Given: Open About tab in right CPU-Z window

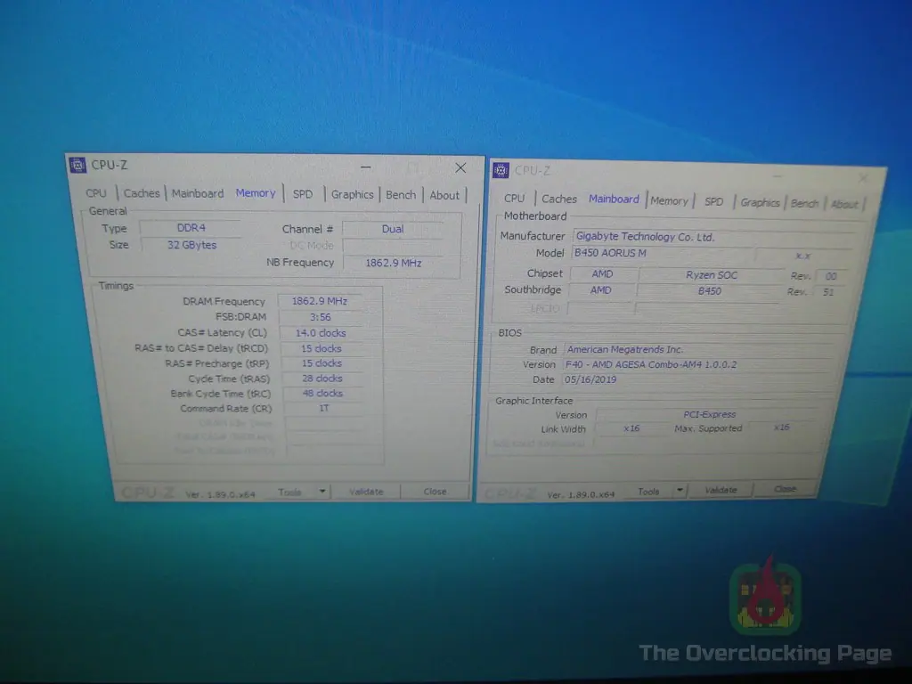Looking at the screenshot, I should (844, 204).
